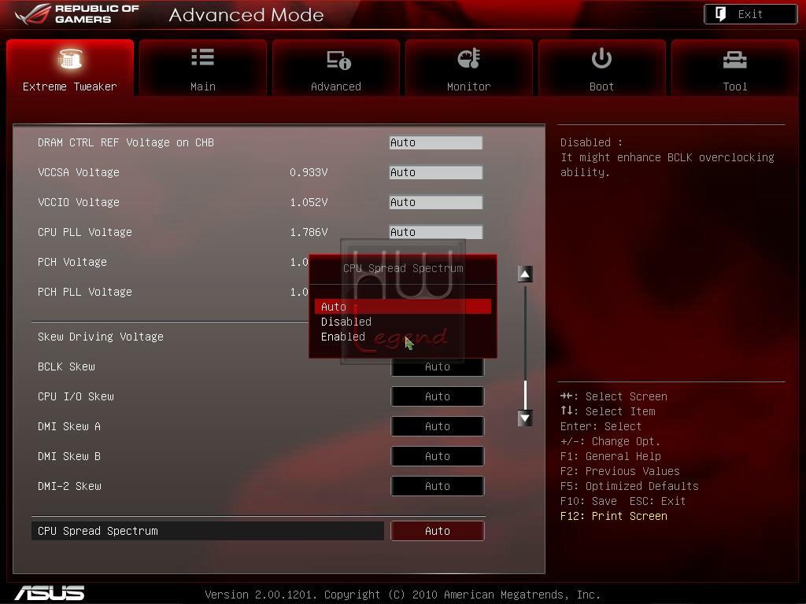The height and width of the screenshot is (604, 806).
Task: Click the scroll up arrow
Action: tap(525, 274)
